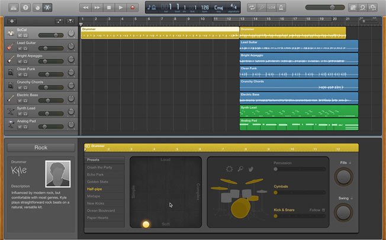The height and width of the screenshot is (240, 386).
Task: Toggle the Metronome button
Action: [281, 8]
